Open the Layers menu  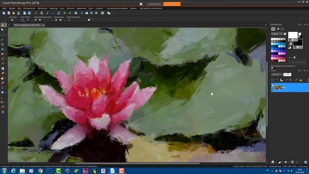[x=62, y=8]
